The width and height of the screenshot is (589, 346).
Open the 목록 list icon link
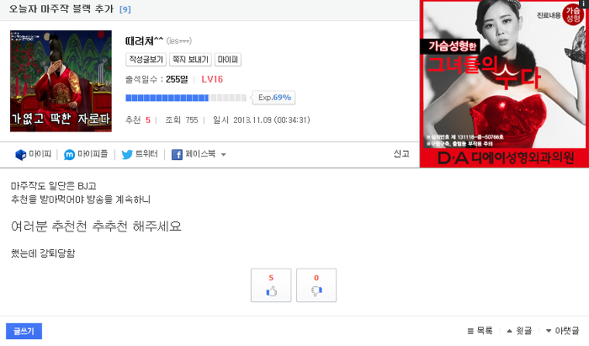[470, 331]
